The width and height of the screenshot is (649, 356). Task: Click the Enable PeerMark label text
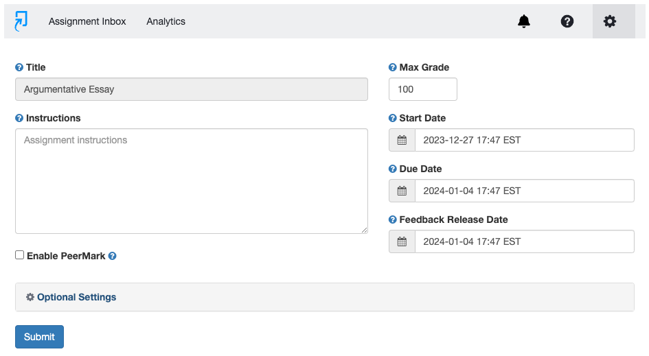66,256
